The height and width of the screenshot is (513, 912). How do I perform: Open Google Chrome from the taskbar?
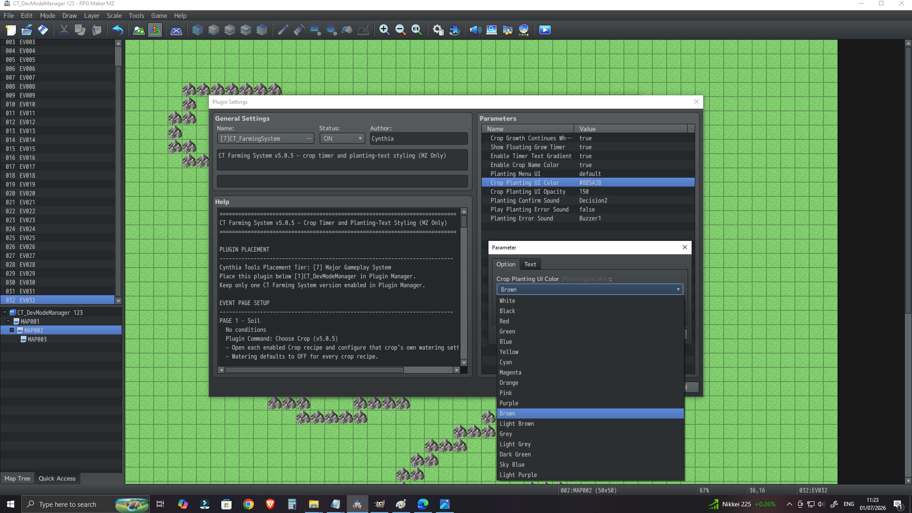(x=248, y=504)
